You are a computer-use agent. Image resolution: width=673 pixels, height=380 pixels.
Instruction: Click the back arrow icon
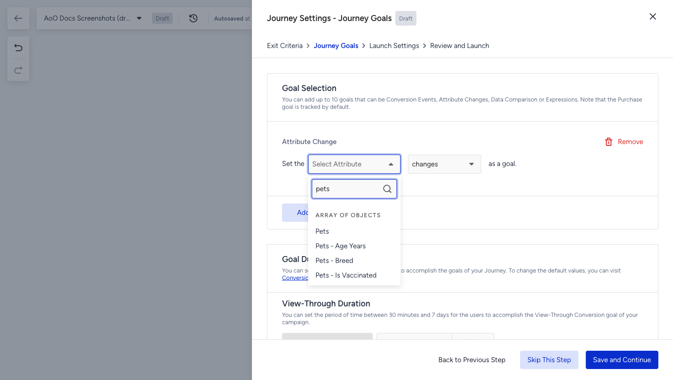pyautogui.click(x=18, y=18)
